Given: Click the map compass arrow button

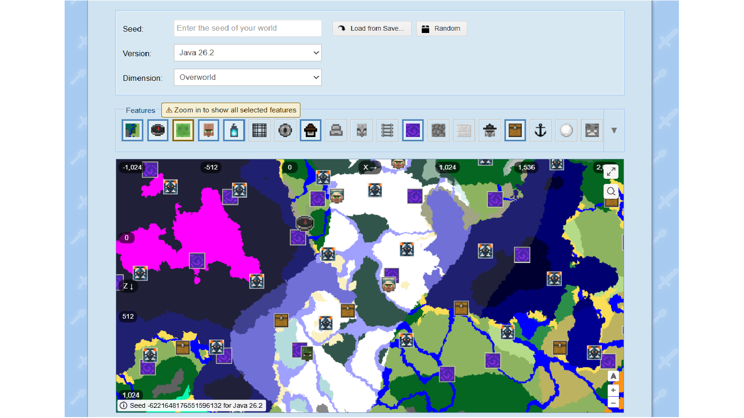Looking at the screenshot, I should point(613,376).
